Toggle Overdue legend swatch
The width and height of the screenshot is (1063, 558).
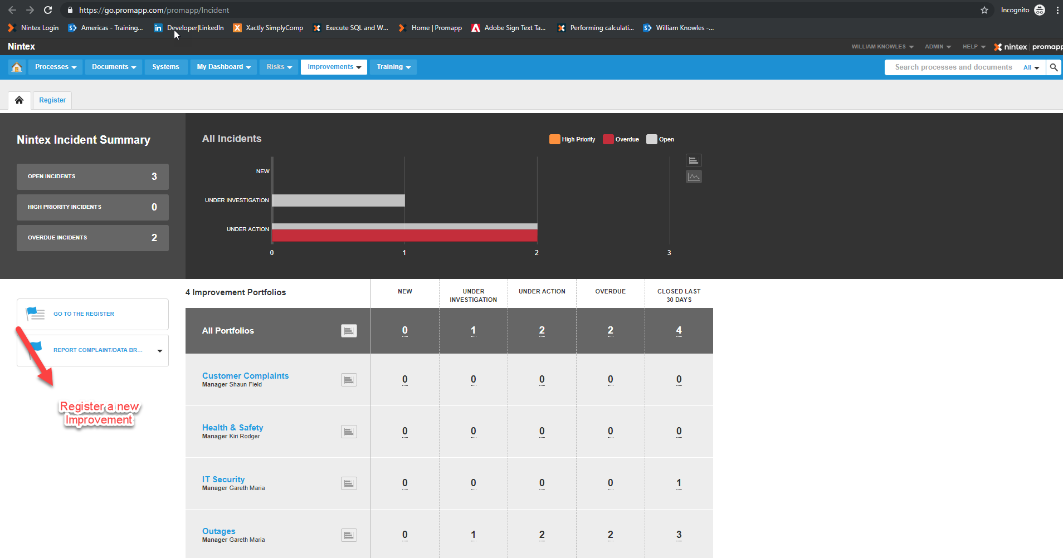[608, 139]
